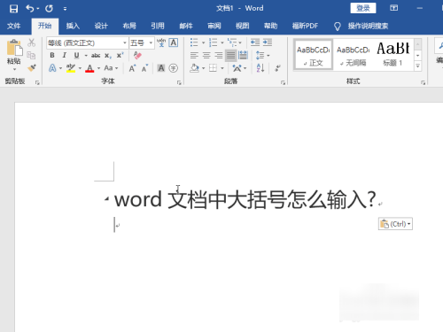This screenshot has height=332, width=443.
Task: Click the Distributed alignment icon
Action: (x=243, y=55)
